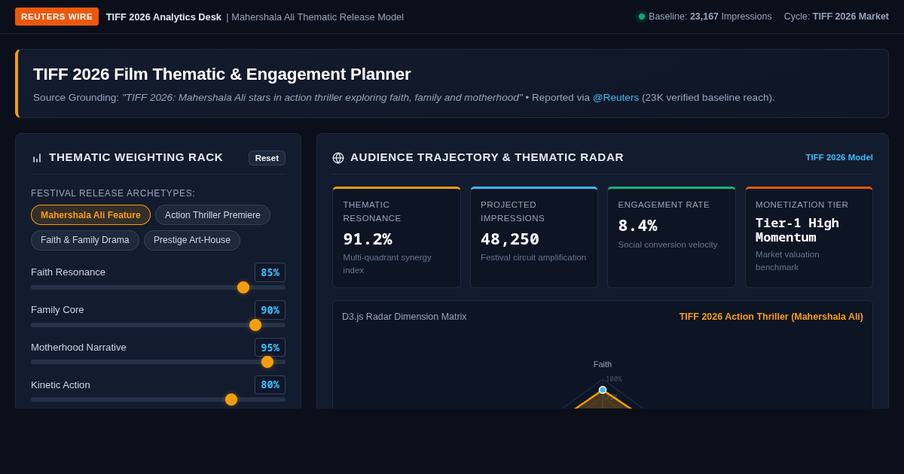Click the Motherhood Narrative slider handle

point(267,362)
